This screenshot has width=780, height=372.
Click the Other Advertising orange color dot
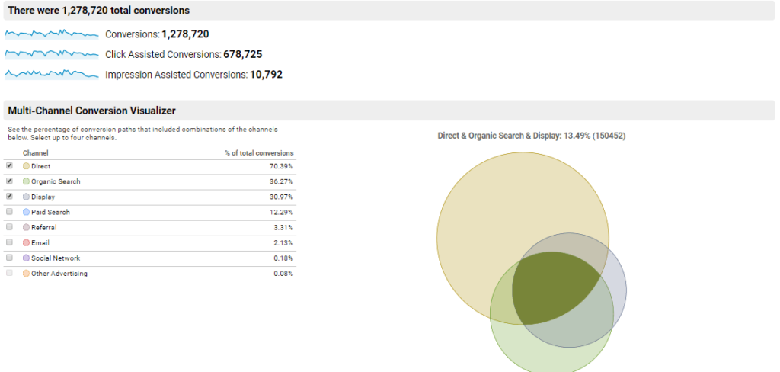pos(27,273)
